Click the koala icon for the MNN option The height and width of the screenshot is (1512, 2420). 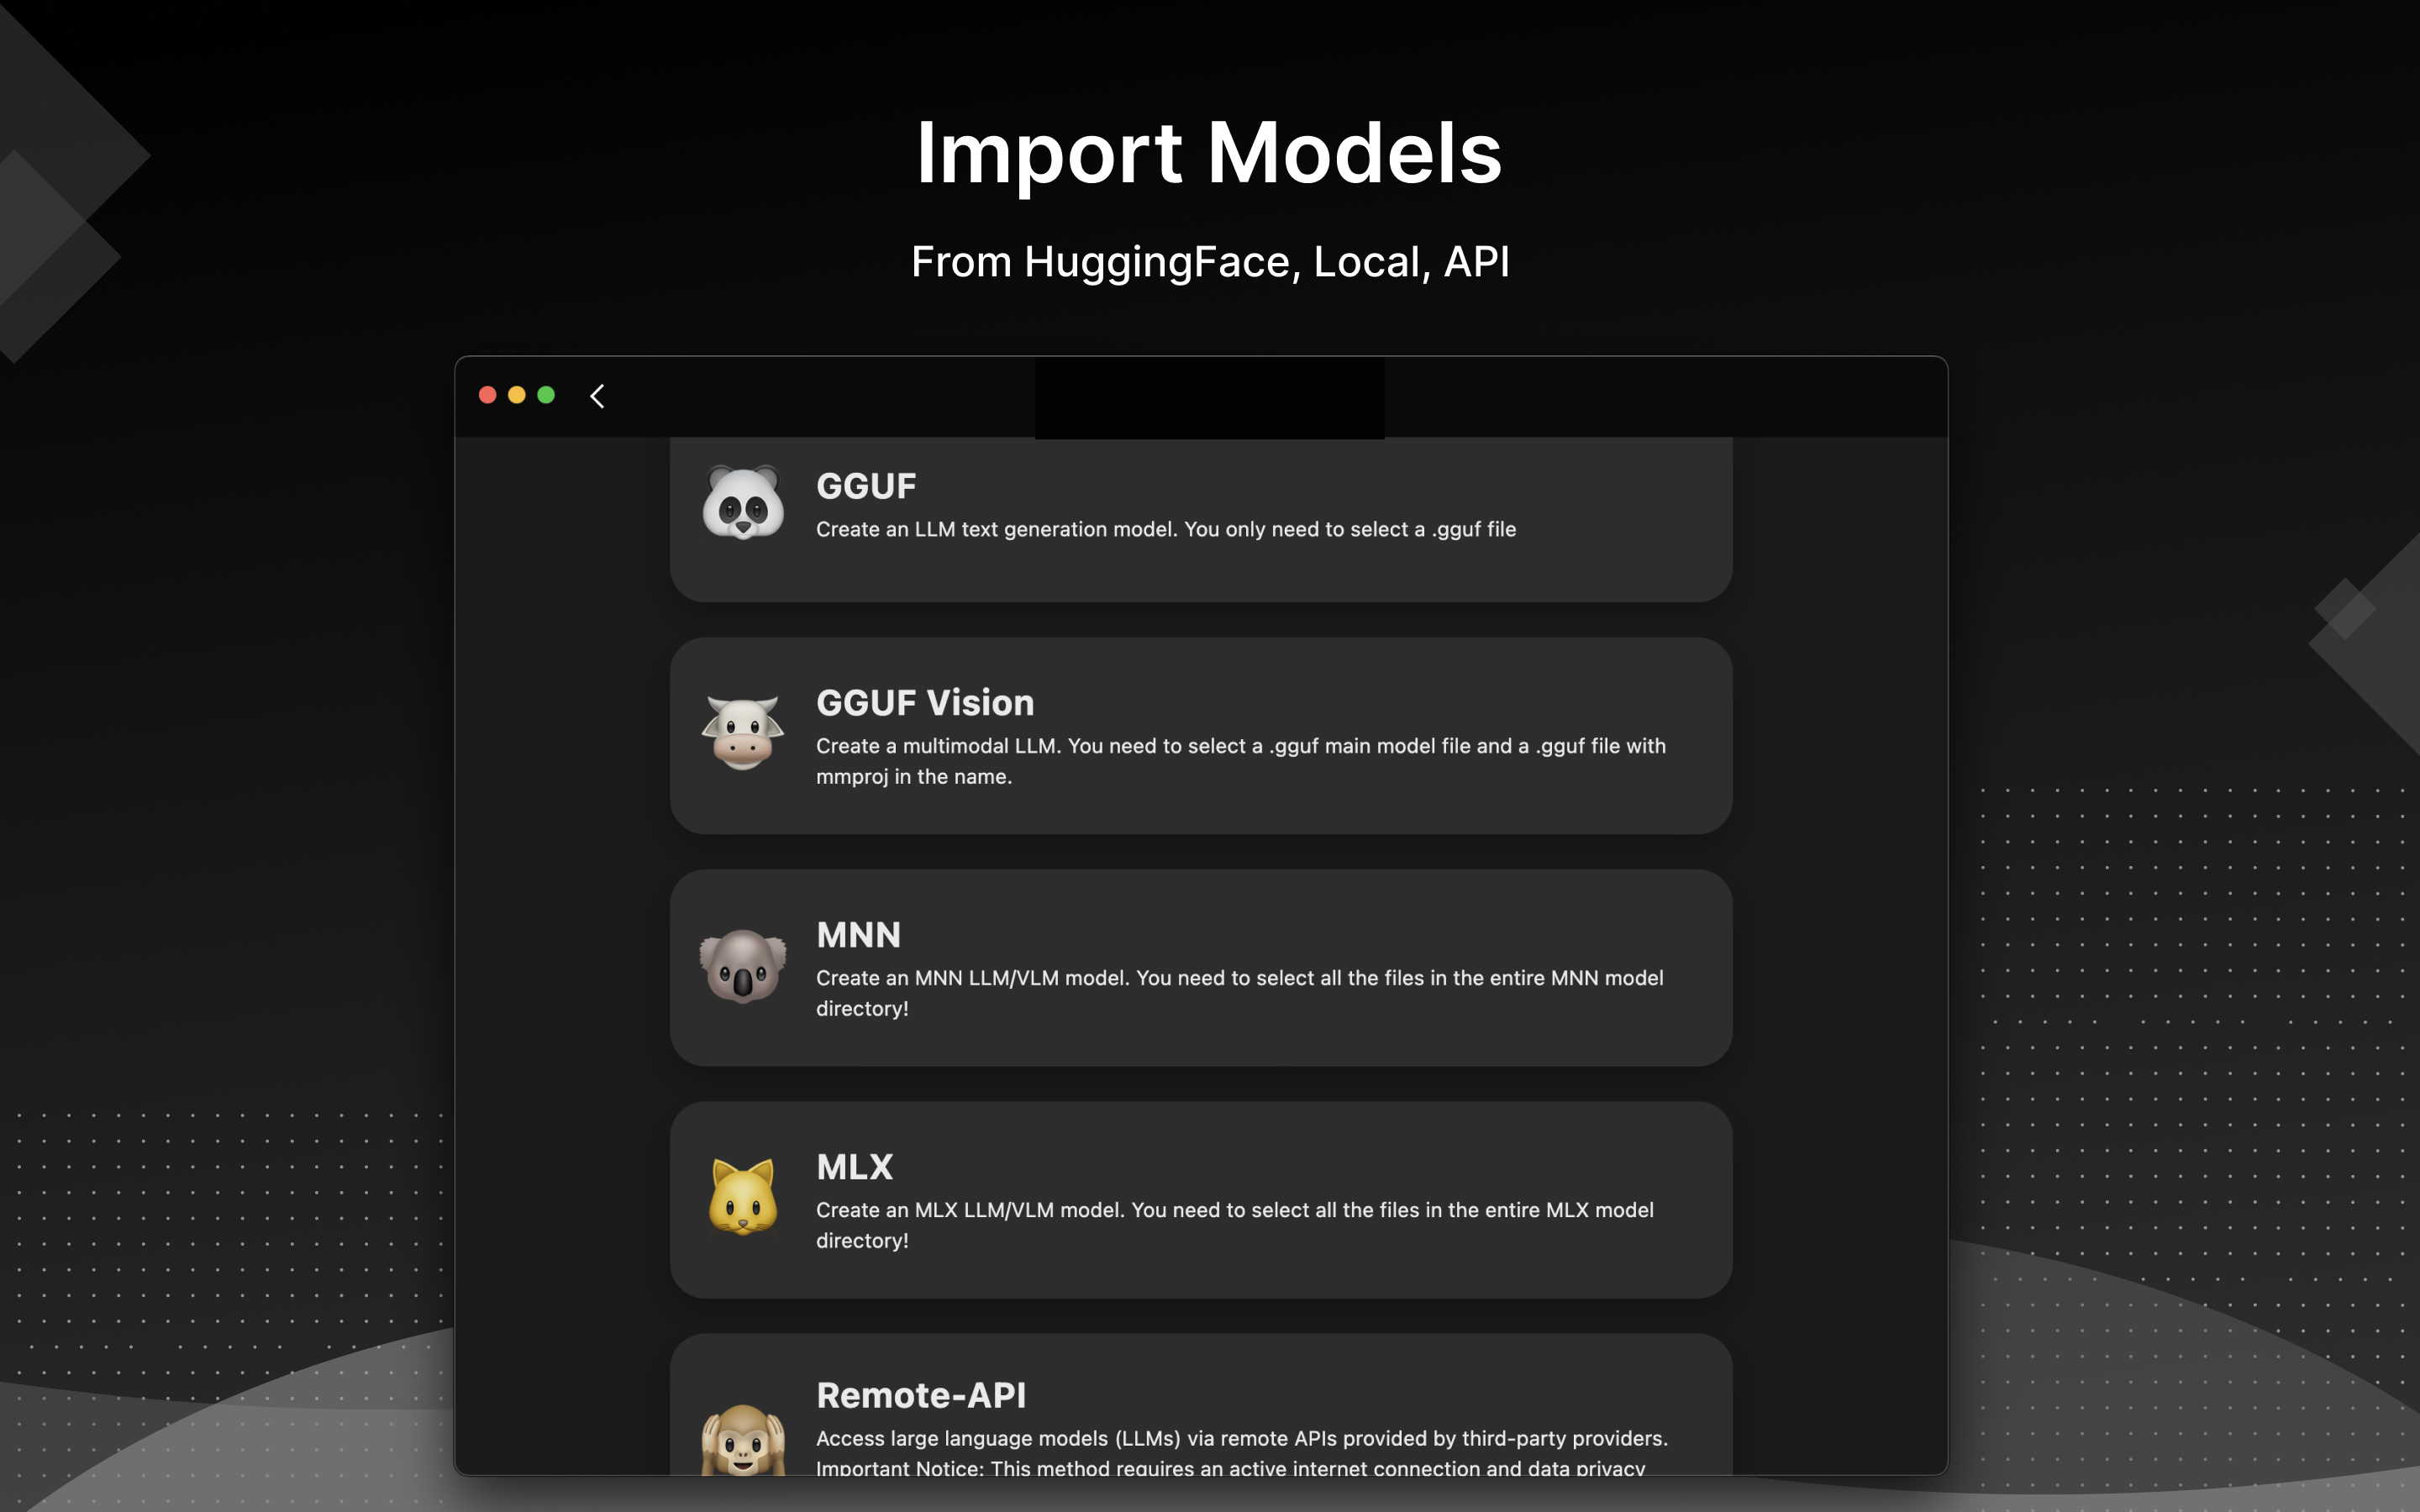coord(744,967)
